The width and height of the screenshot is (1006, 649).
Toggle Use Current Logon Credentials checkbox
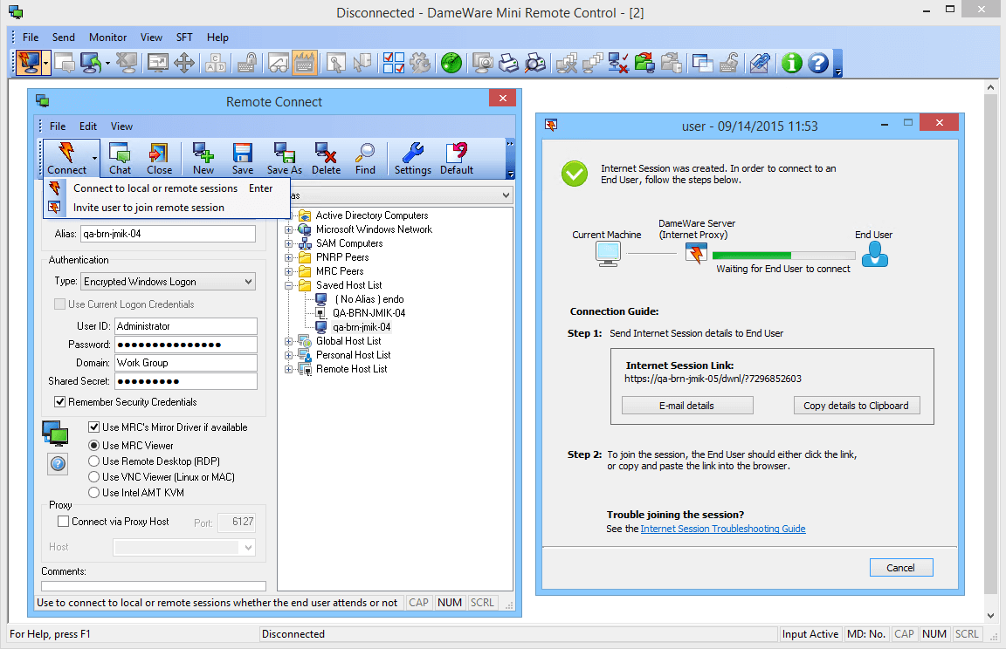[x=60, y=304]
